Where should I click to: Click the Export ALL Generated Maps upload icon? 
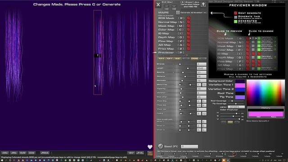click(x=203, y=4)
